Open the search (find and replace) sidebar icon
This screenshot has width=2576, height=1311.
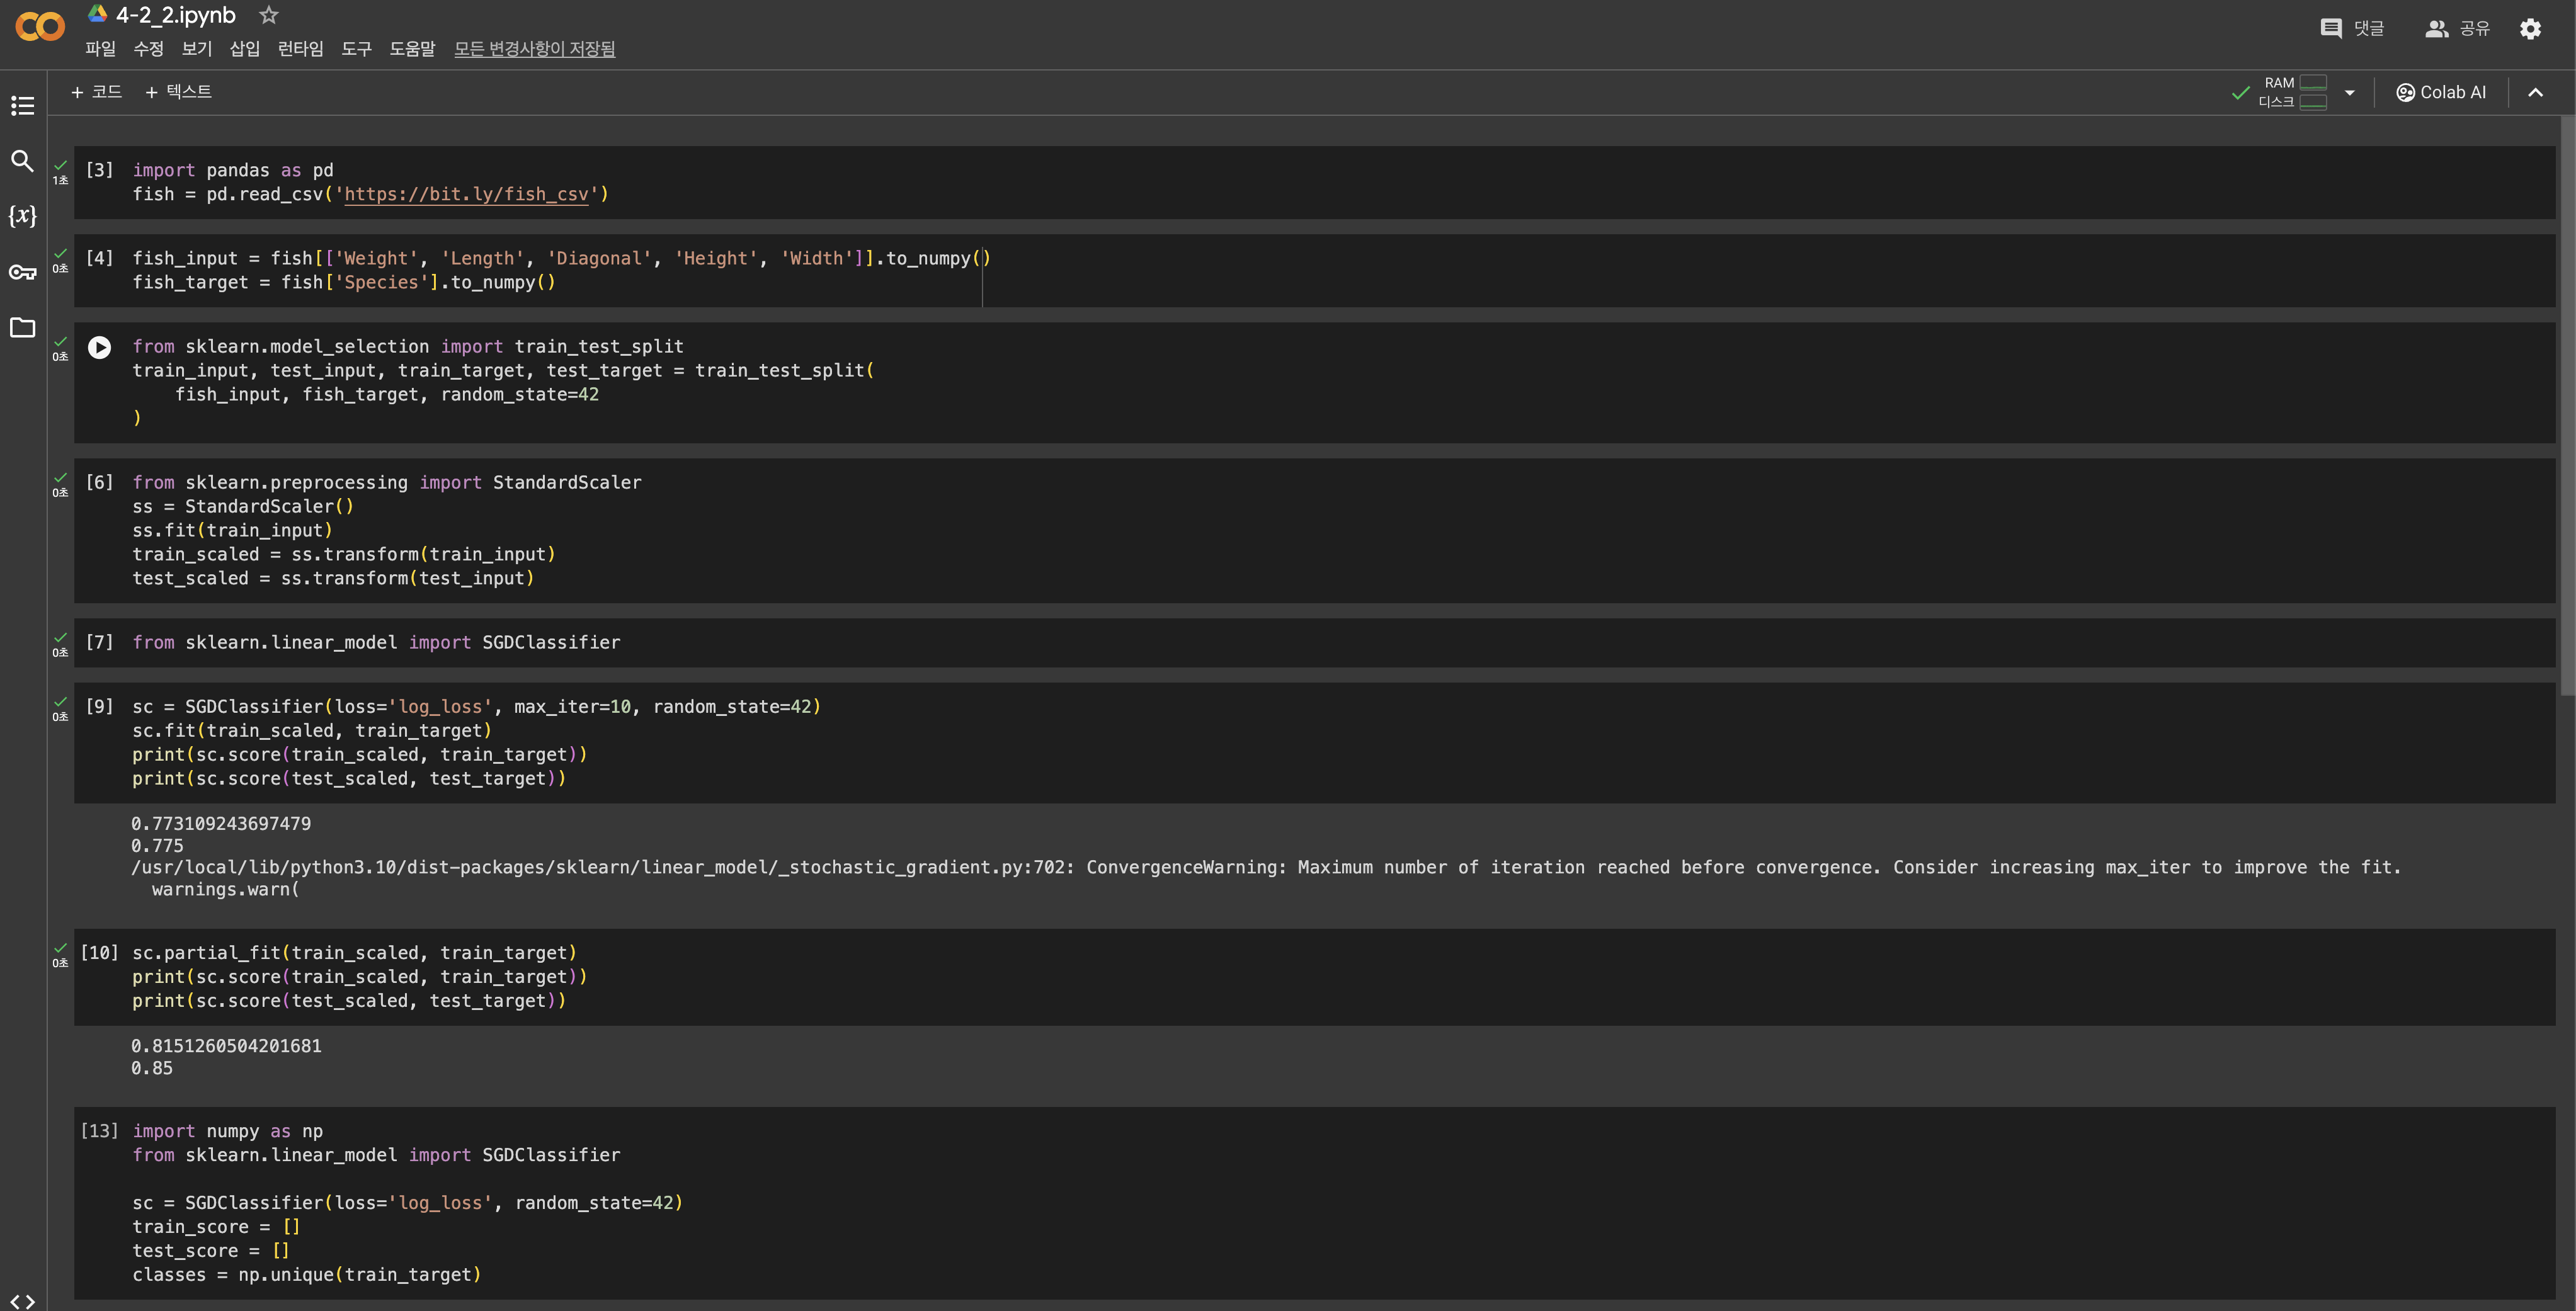point(22,161)
